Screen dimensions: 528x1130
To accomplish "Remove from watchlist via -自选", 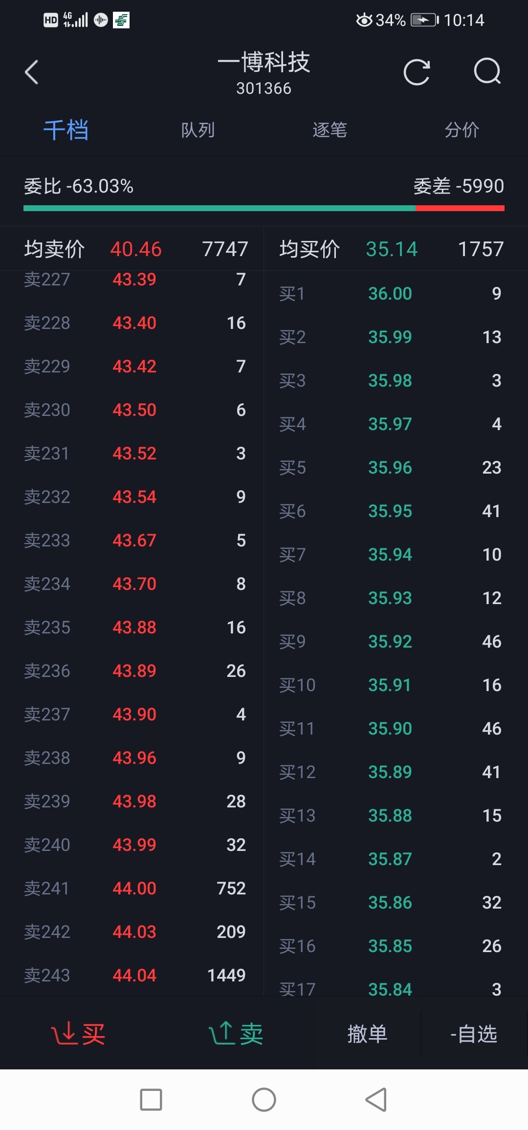I will [x=473, y=1034].
